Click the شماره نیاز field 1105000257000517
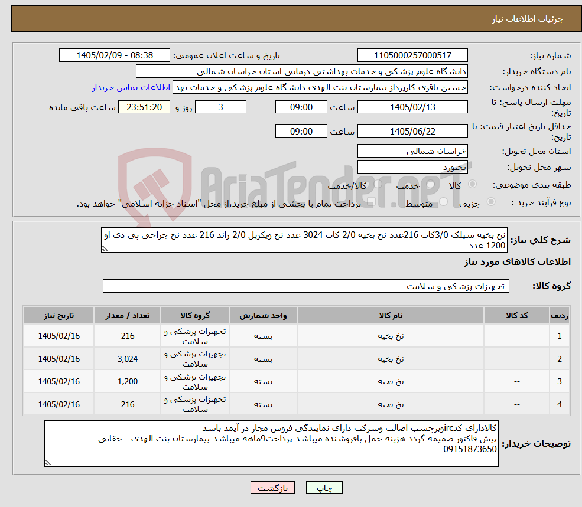 (412, 55)
